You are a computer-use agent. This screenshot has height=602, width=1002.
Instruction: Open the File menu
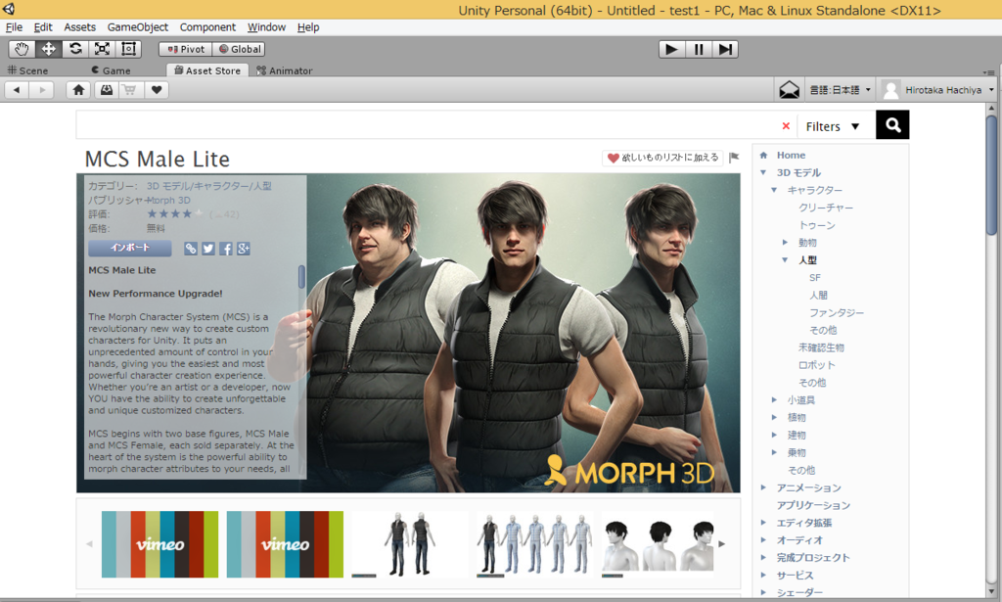pyautogui.click(x=14, y=26)
